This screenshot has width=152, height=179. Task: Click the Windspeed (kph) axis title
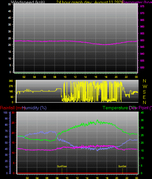(x=28, y=2)
